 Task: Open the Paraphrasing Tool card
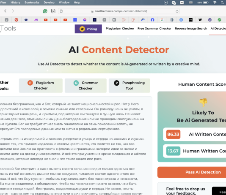(129, 86)
